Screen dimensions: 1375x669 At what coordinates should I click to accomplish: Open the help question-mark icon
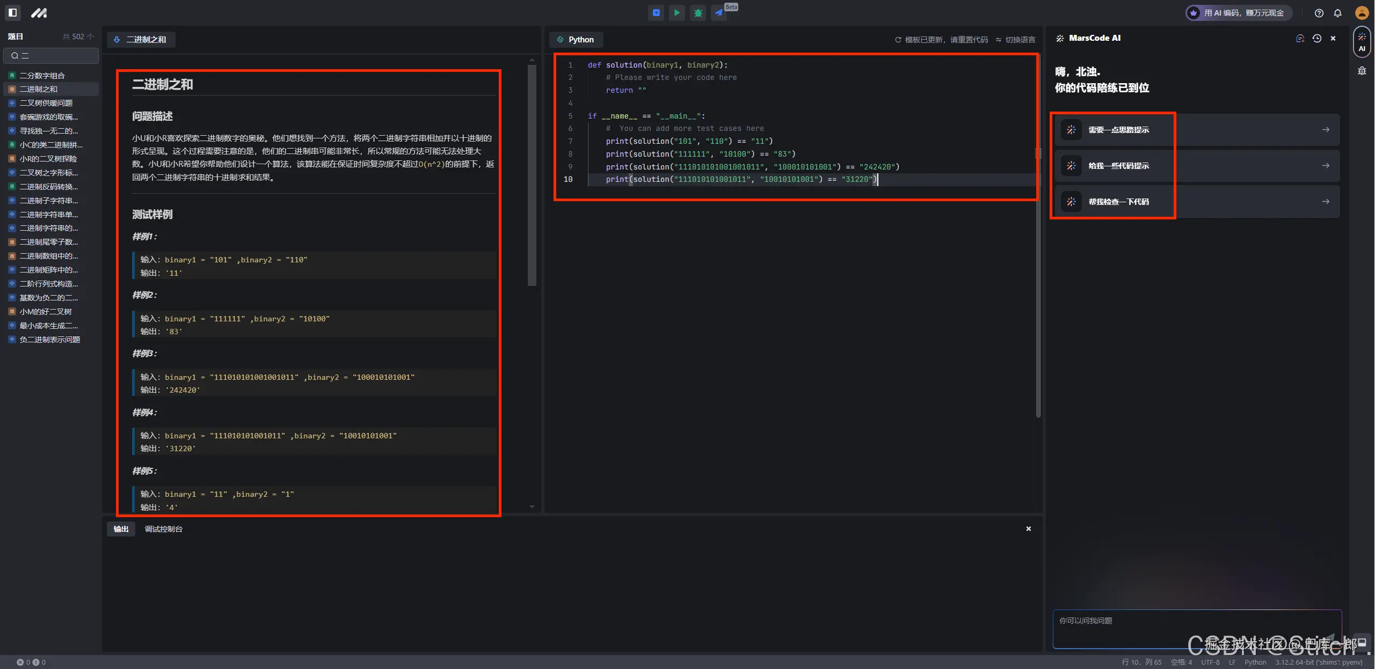tap(1319, 13)
